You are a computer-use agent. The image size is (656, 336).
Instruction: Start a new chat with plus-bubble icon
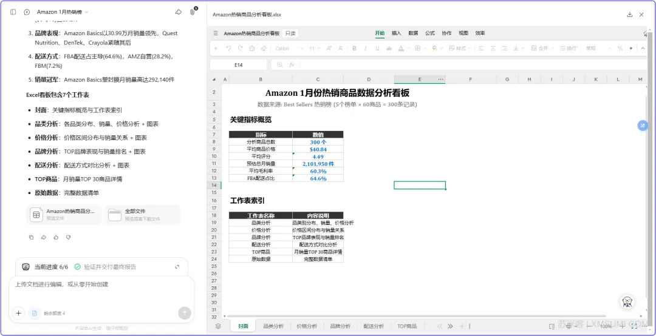pos(27,12)
